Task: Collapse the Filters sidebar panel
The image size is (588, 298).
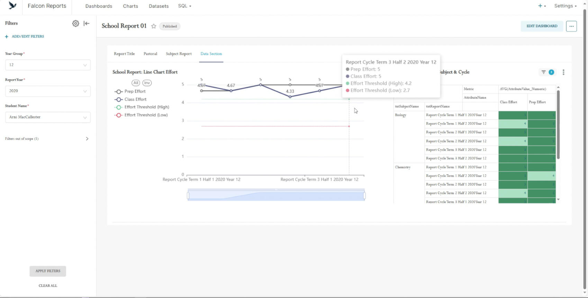Action: (x=87, y=24)
